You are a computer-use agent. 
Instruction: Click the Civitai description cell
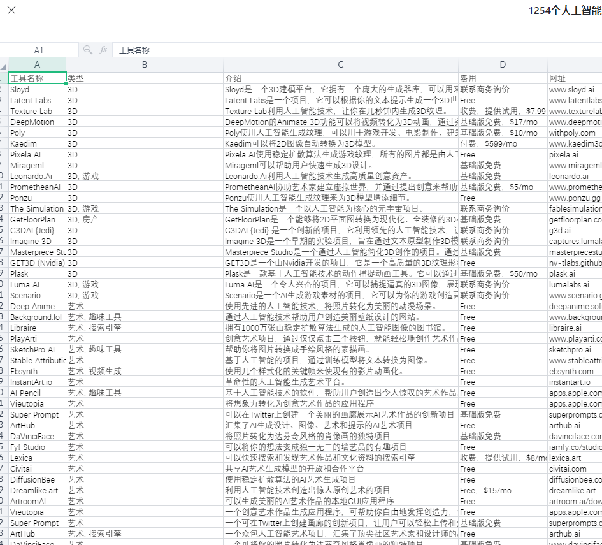(x=341, y=469)
